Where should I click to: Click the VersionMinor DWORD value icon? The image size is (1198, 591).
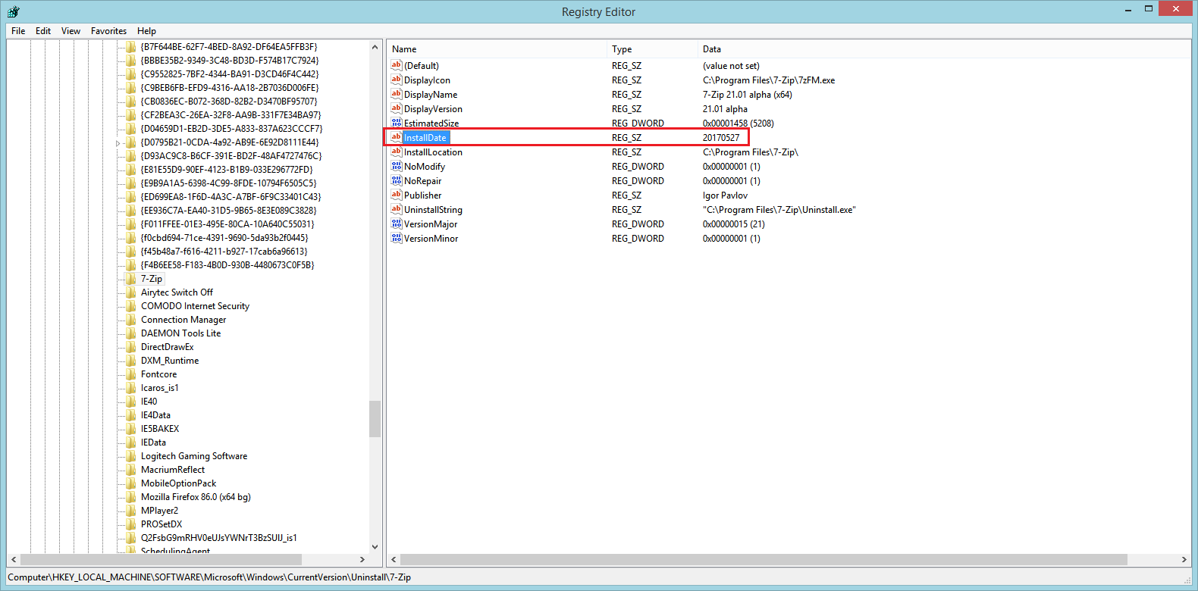[x=396, y=238]
